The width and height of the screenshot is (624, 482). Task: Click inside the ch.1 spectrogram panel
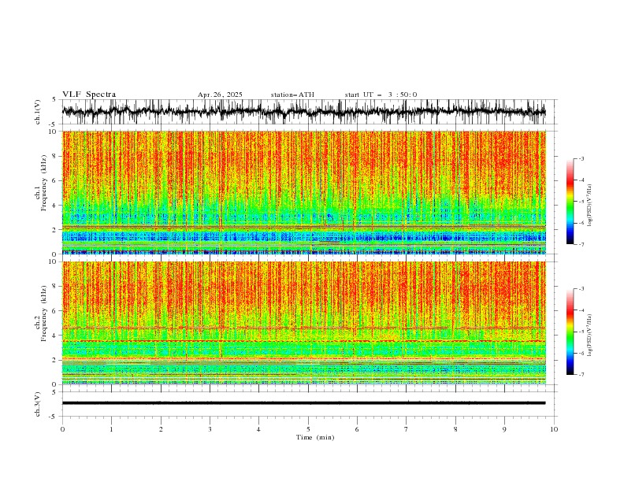[x=304, y=192]
